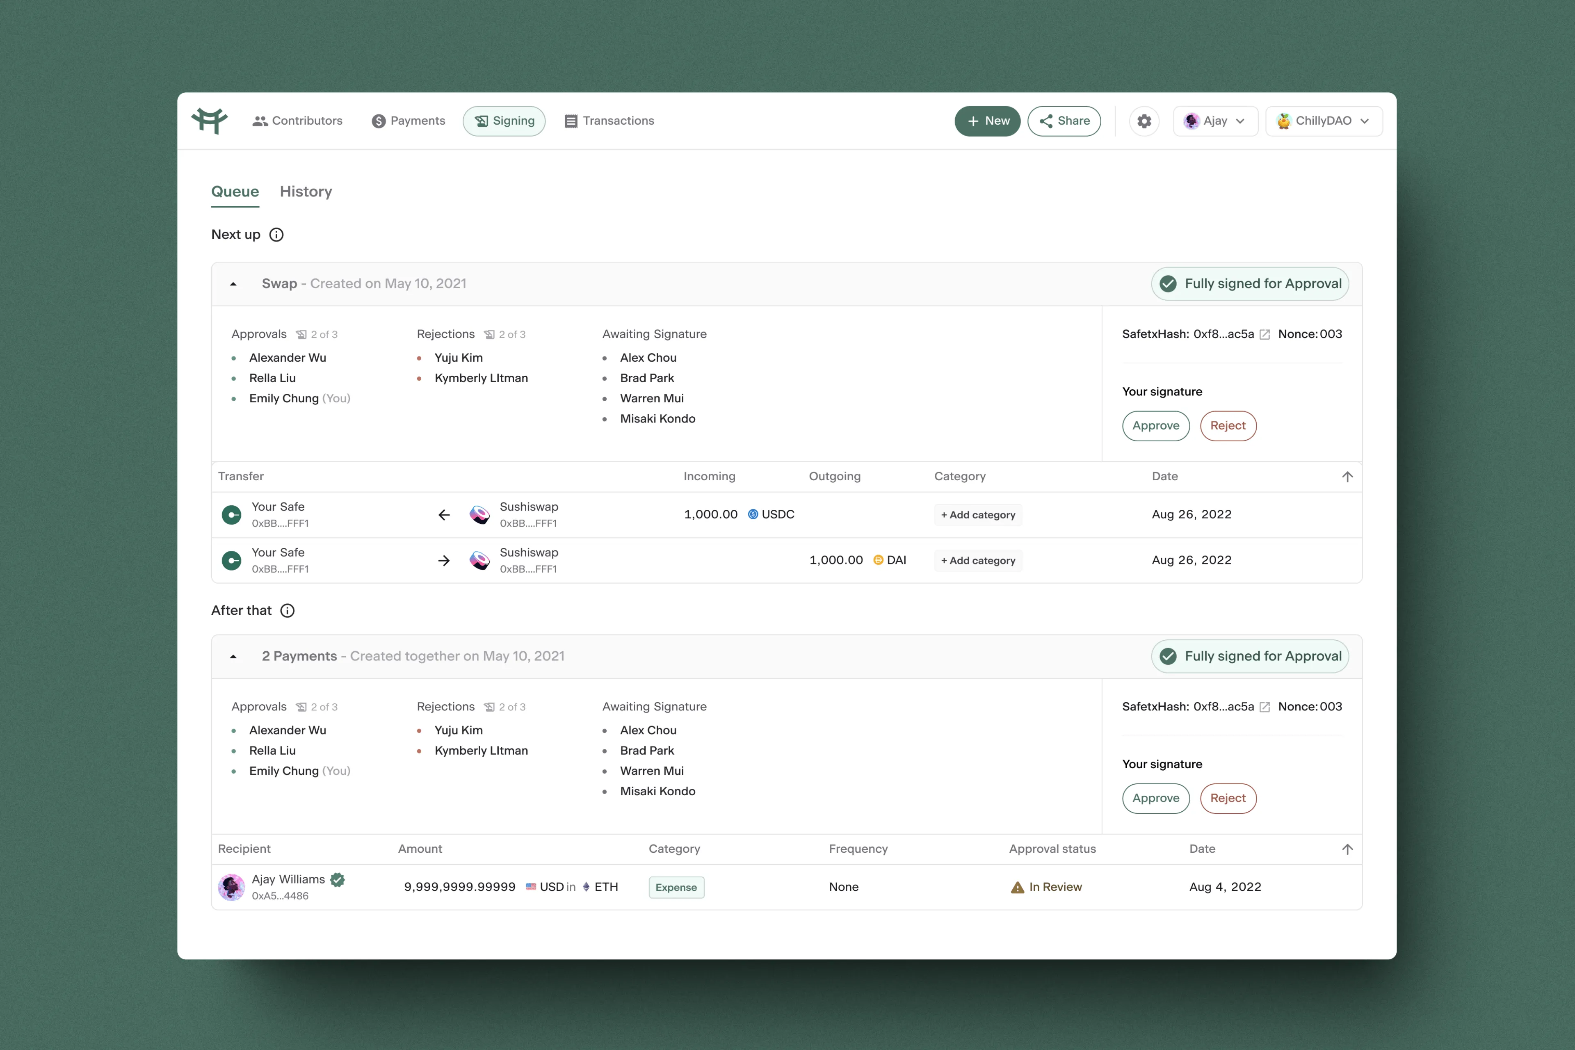
Task: Click the torii gate app logo
Action: pos(210,121)
